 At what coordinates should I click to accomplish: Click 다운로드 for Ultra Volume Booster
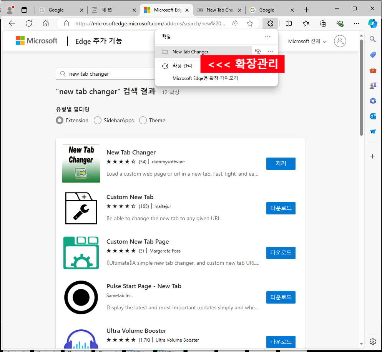281,342
